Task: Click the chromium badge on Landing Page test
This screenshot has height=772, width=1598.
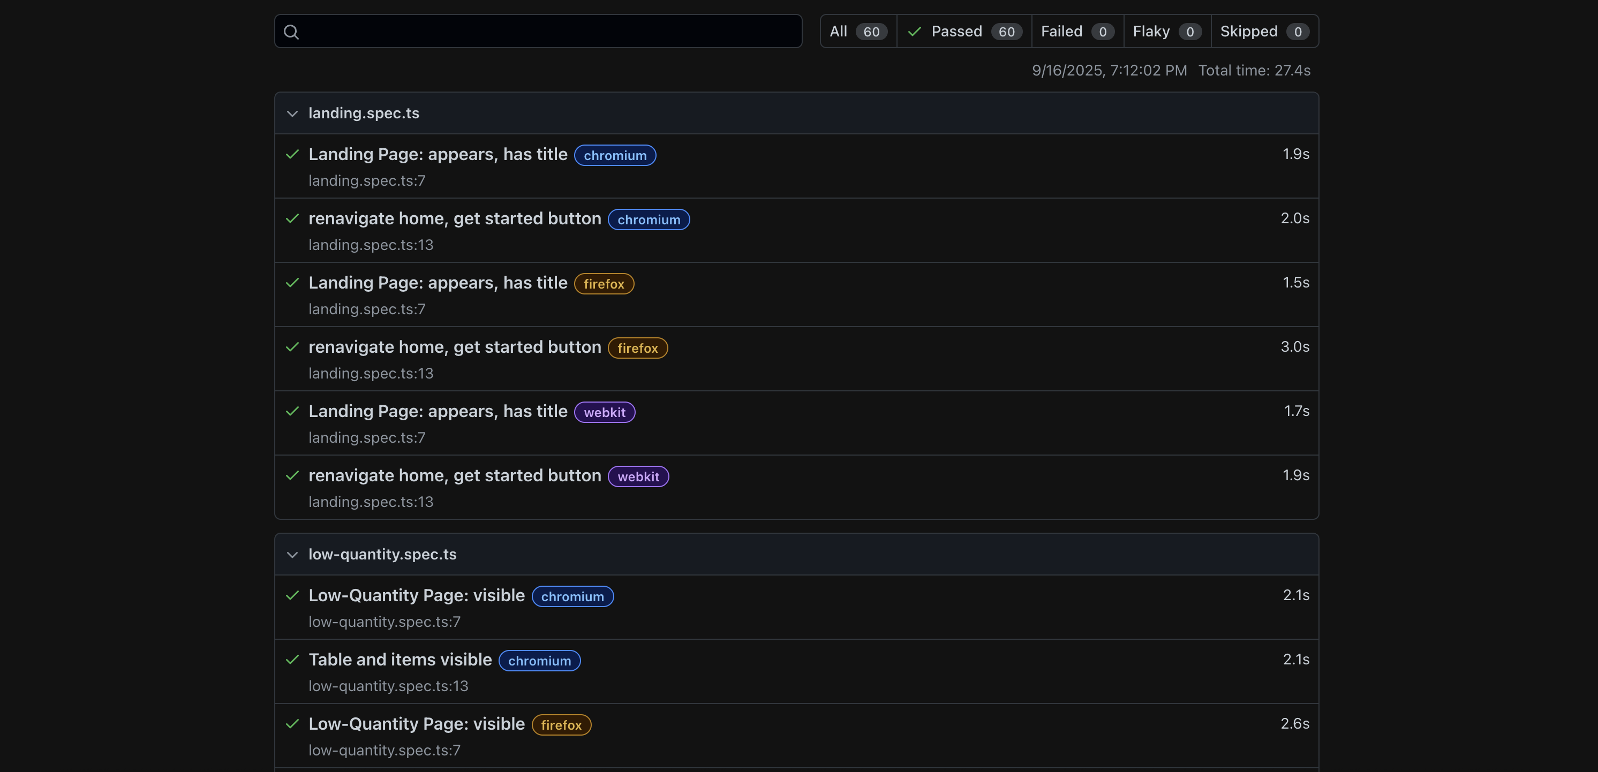Action: coord(614,155)
